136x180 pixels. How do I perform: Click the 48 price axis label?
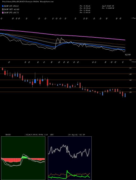[130, 74]
